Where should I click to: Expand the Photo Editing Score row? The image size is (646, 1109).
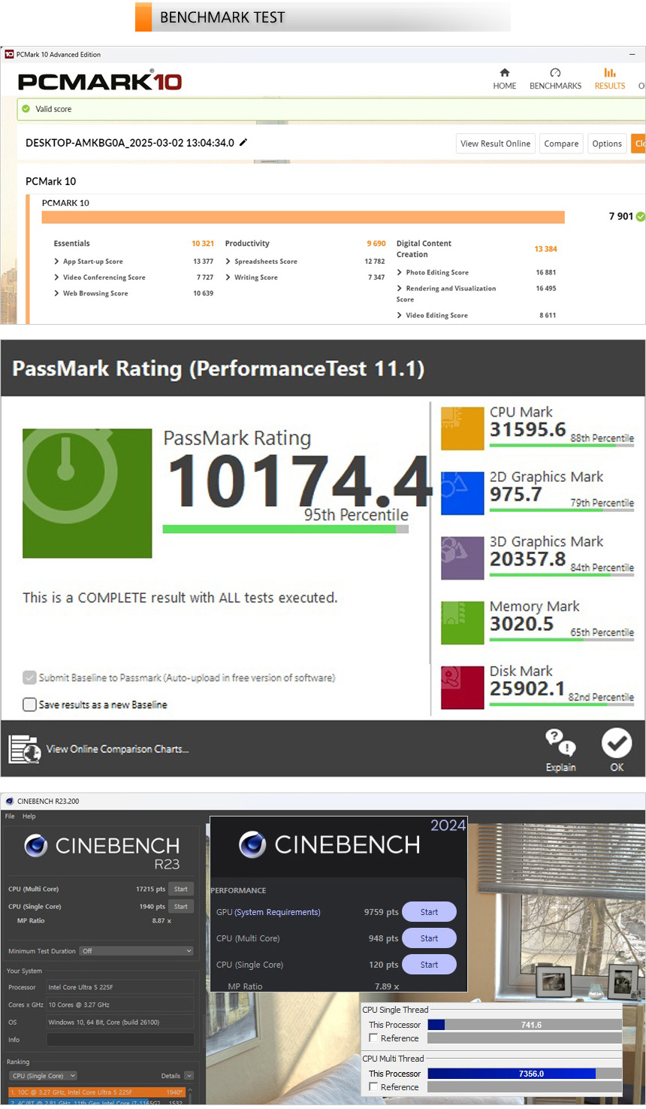pyautogui.click(x=400, y=272)
